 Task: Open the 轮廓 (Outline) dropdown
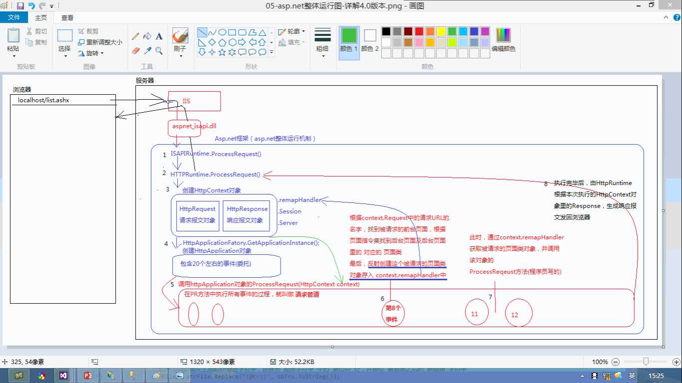[x=292, y=31]
